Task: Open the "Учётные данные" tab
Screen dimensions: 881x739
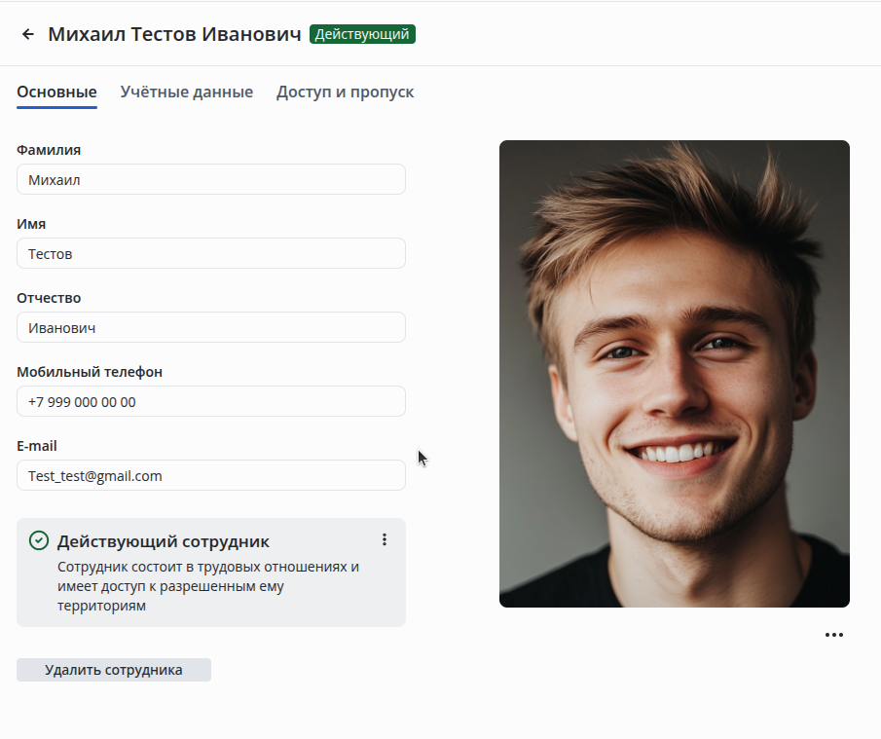Action: click(187, 92)
